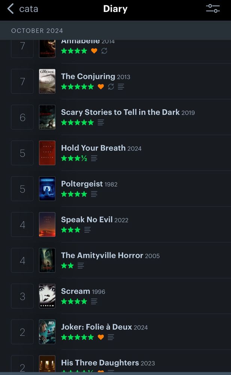
Task: Open the diary filter settings icon
Action: 213,9
